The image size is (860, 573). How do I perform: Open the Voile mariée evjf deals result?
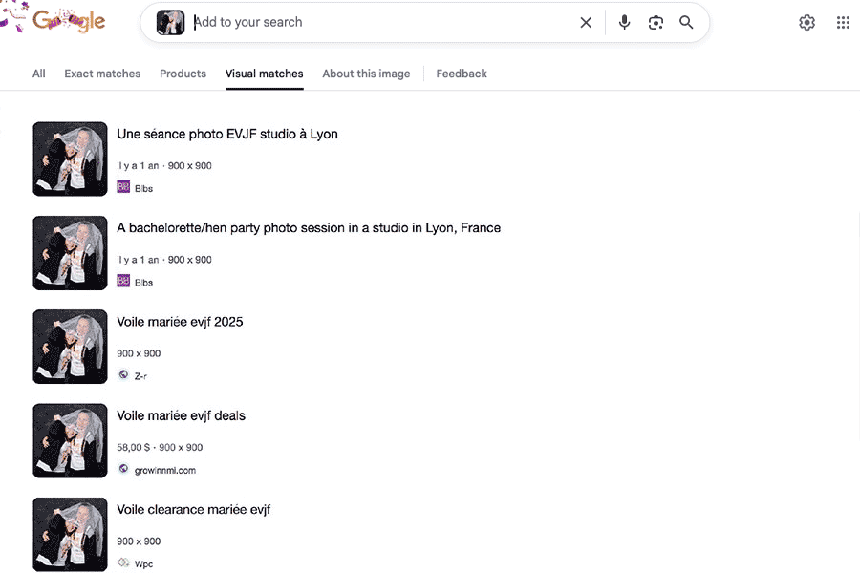181,415
